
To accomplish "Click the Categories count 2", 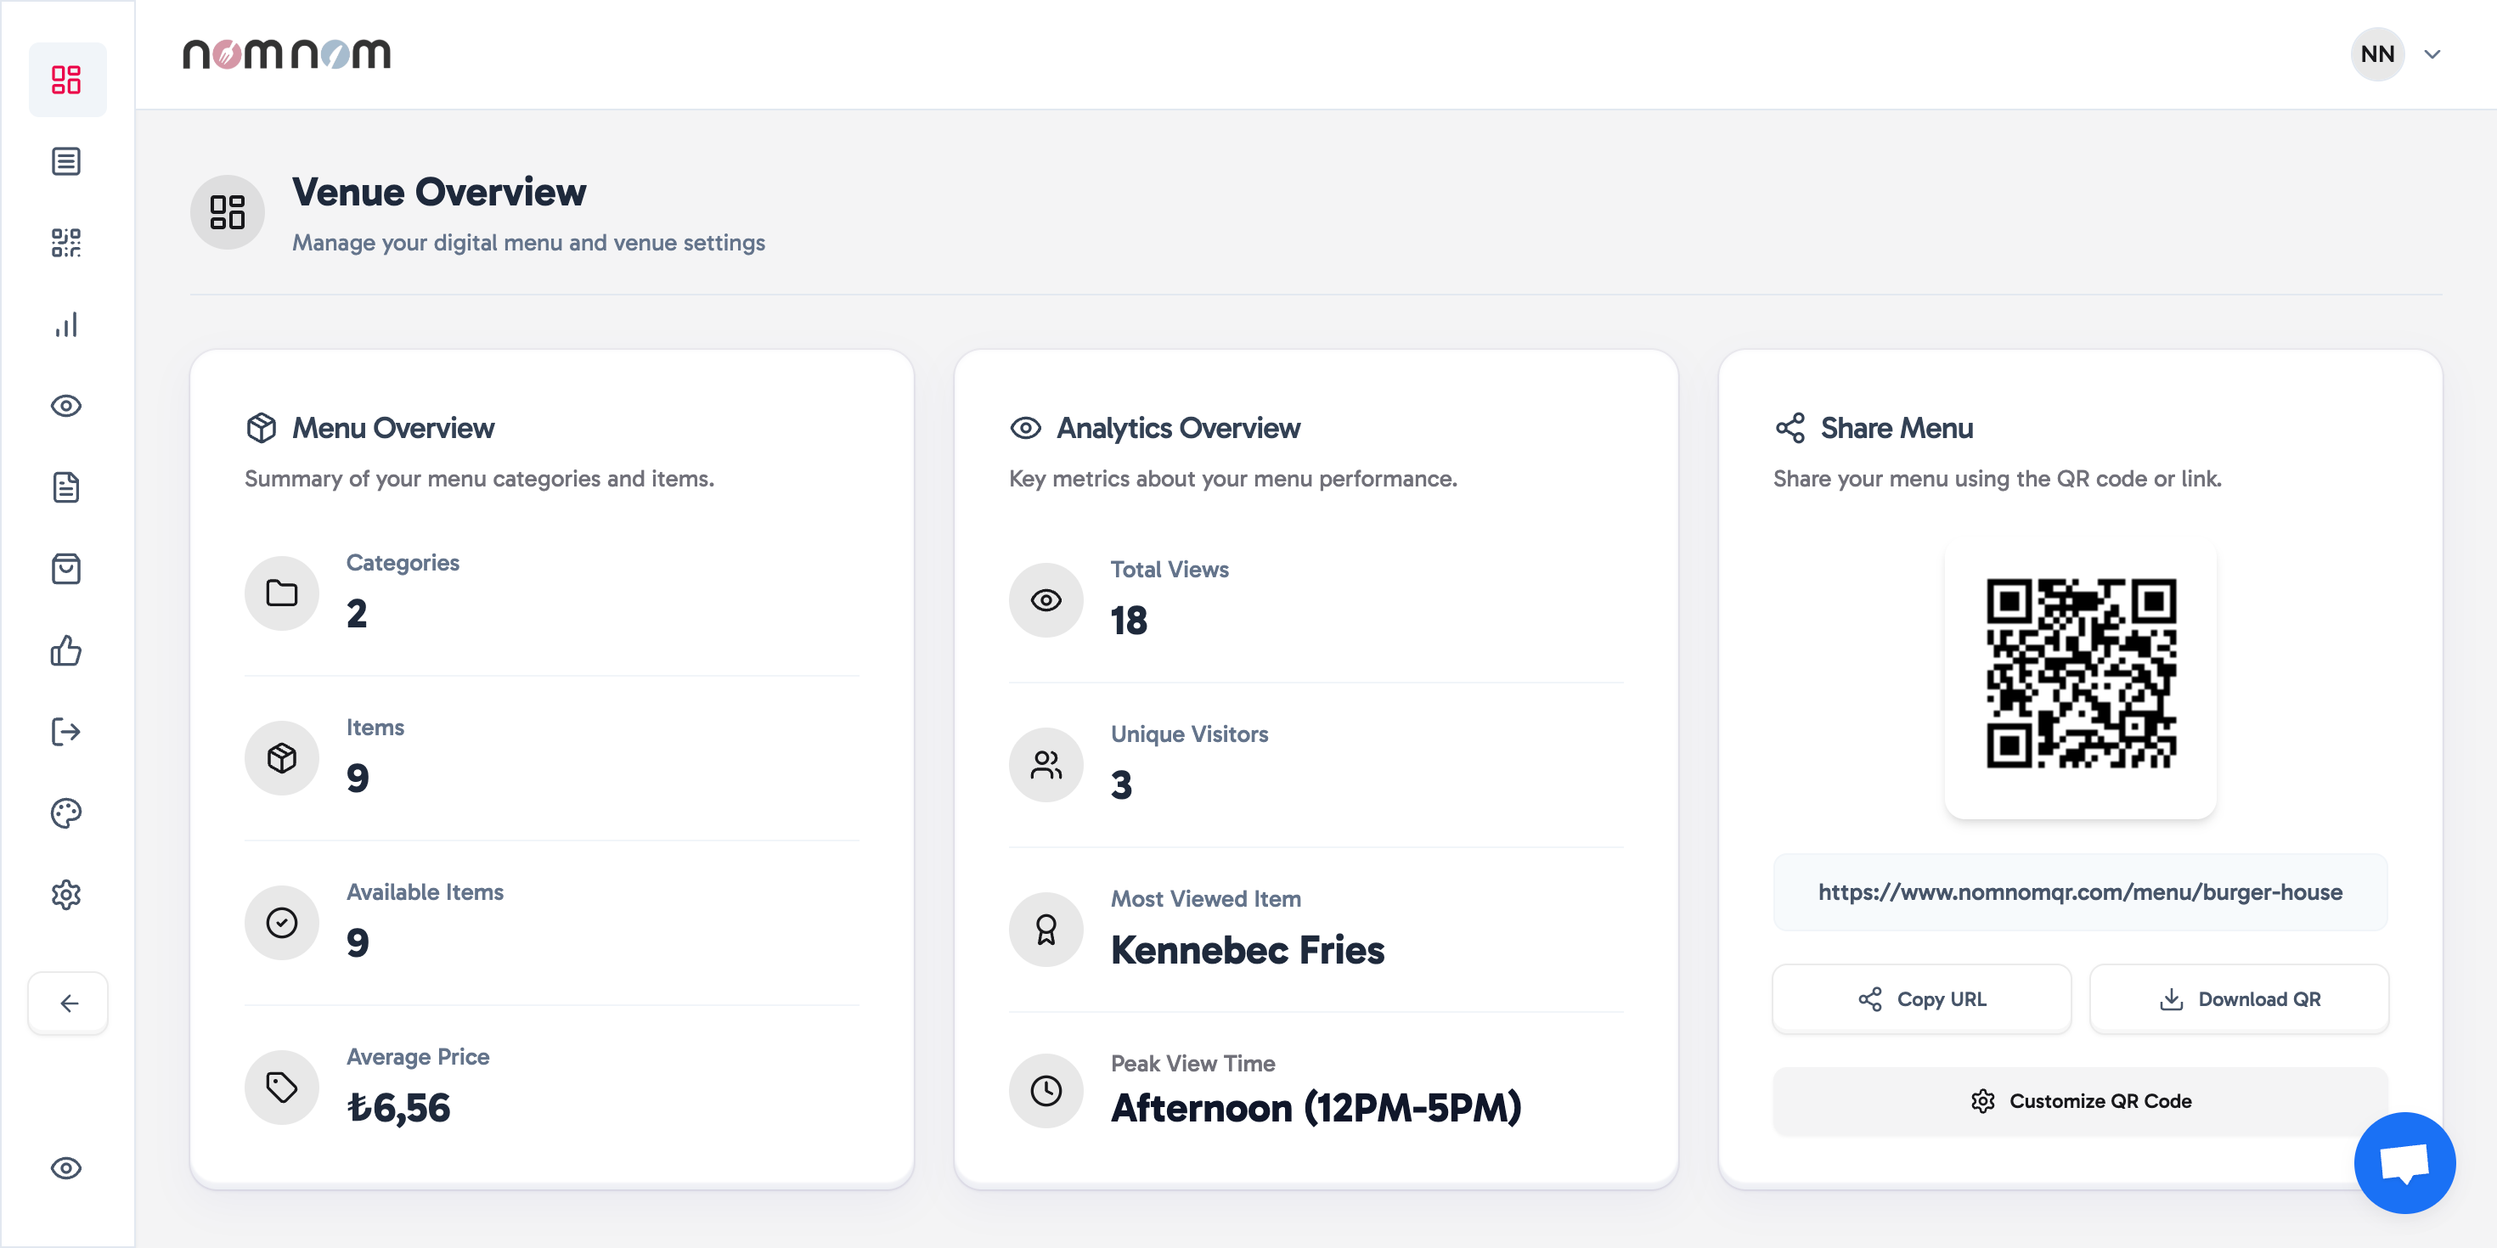I will tap(357, 613).
